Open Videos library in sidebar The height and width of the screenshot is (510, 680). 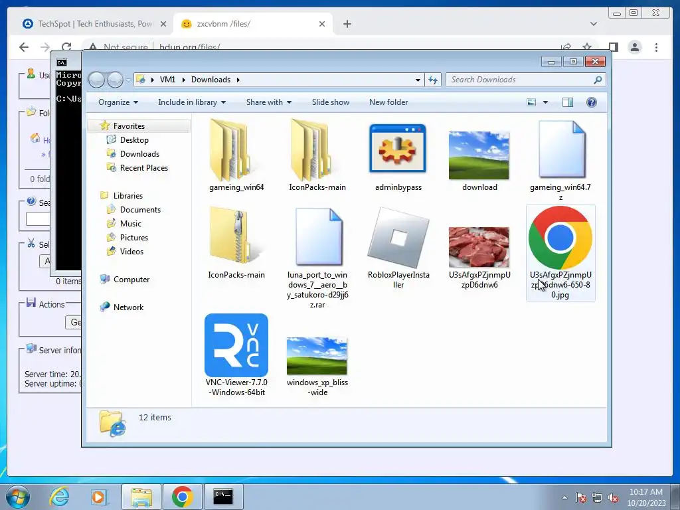tap(131, 252)
